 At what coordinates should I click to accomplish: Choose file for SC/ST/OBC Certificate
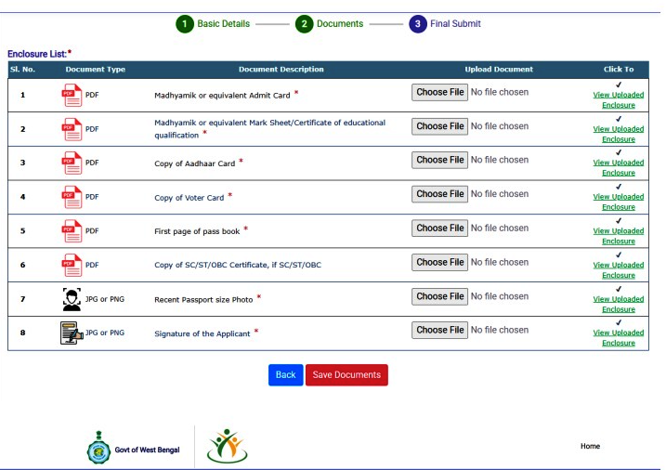tap(439, 262)
